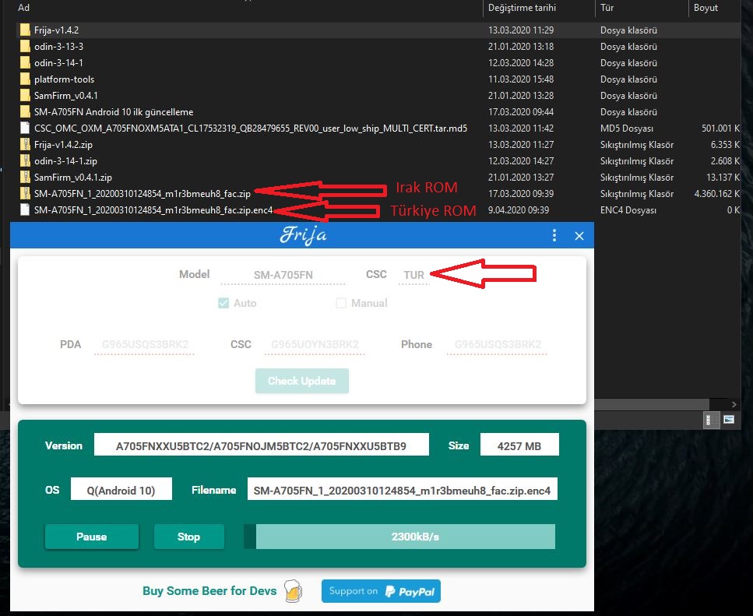Click the SamFirm_v0.4.1.zip archive icon
Viewport: 753px width, 616px height.
click(x=25, y=177)
